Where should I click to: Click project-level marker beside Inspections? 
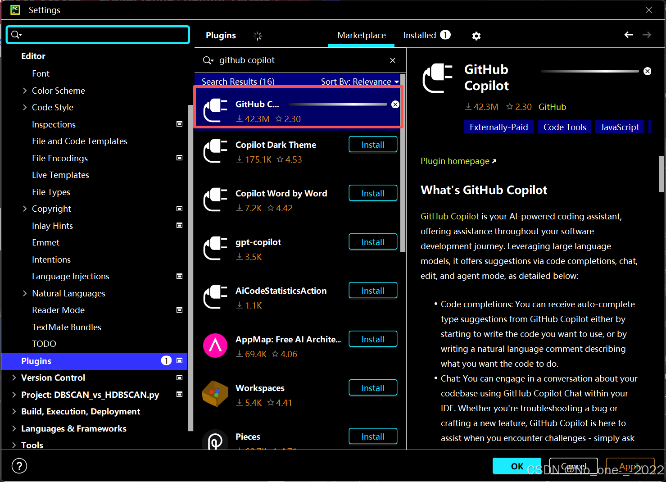coord(179,124)
